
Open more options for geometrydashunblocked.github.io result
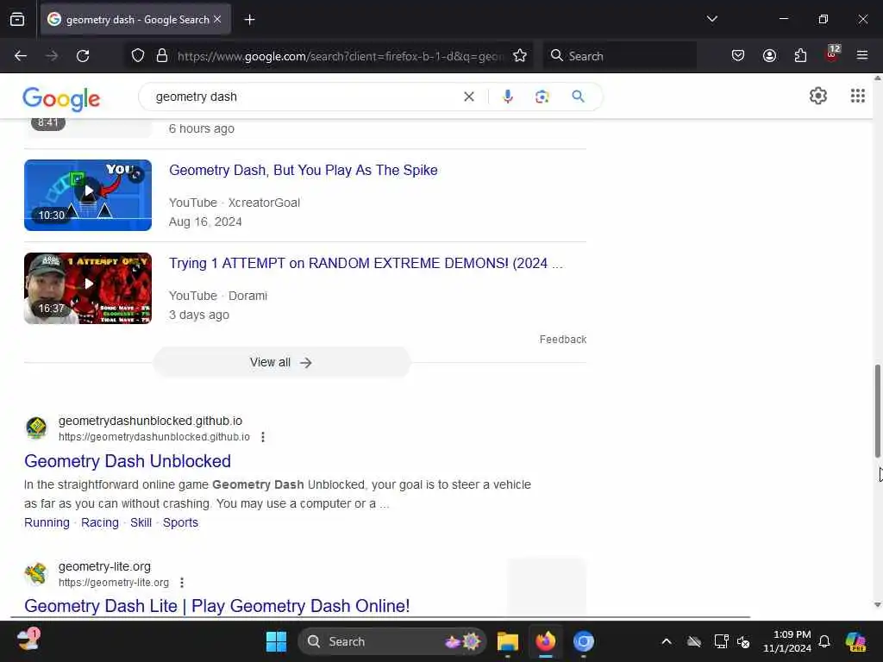tap(263, 437)
